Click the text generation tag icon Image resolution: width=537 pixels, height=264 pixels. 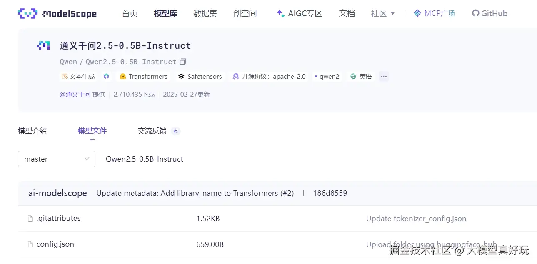click(65, 77)
